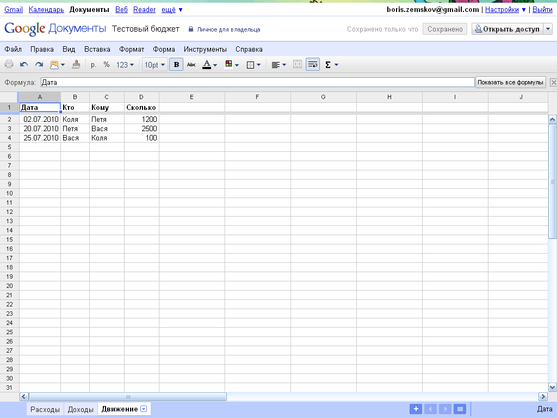Screen dimensions: 557x418
Task: Click the Redo arrow icon
Action: [39, 65]
